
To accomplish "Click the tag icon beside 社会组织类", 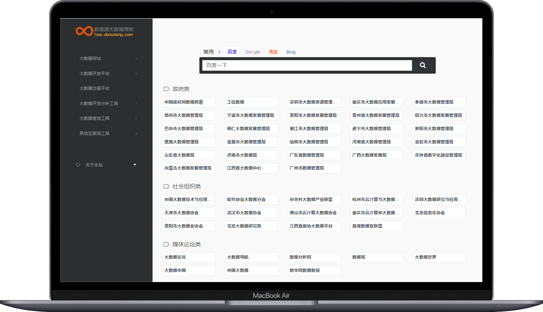I will coord(166,187).
